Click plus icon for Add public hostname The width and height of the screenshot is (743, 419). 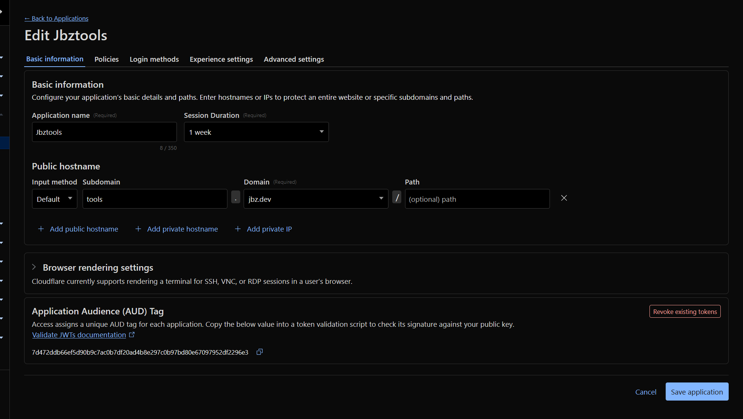click(x=41, y=229)
